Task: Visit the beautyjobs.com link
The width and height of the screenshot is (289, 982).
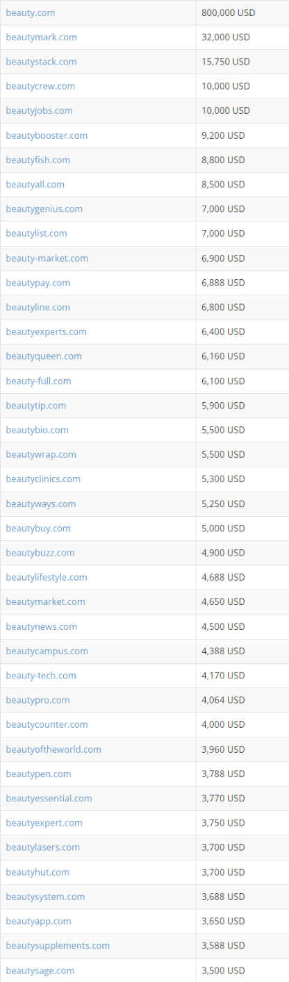Action: click(39, 110)
